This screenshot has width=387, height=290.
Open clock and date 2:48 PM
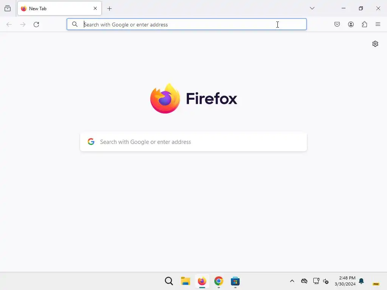pos(345,281)
